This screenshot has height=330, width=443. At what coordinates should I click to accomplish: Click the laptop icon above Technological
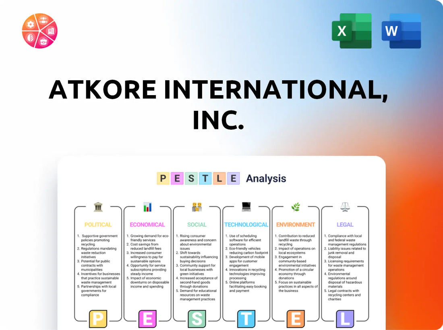(x=246, y=207)
